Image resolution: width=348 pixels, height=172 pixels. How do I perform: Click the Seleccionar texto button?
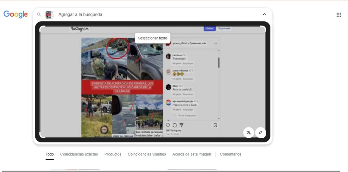tap(153, 38)
